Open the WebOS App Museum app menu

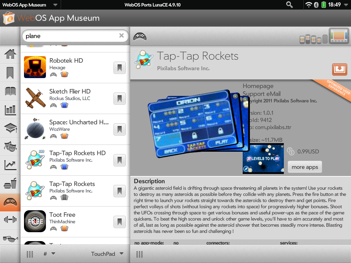(30, 5)
